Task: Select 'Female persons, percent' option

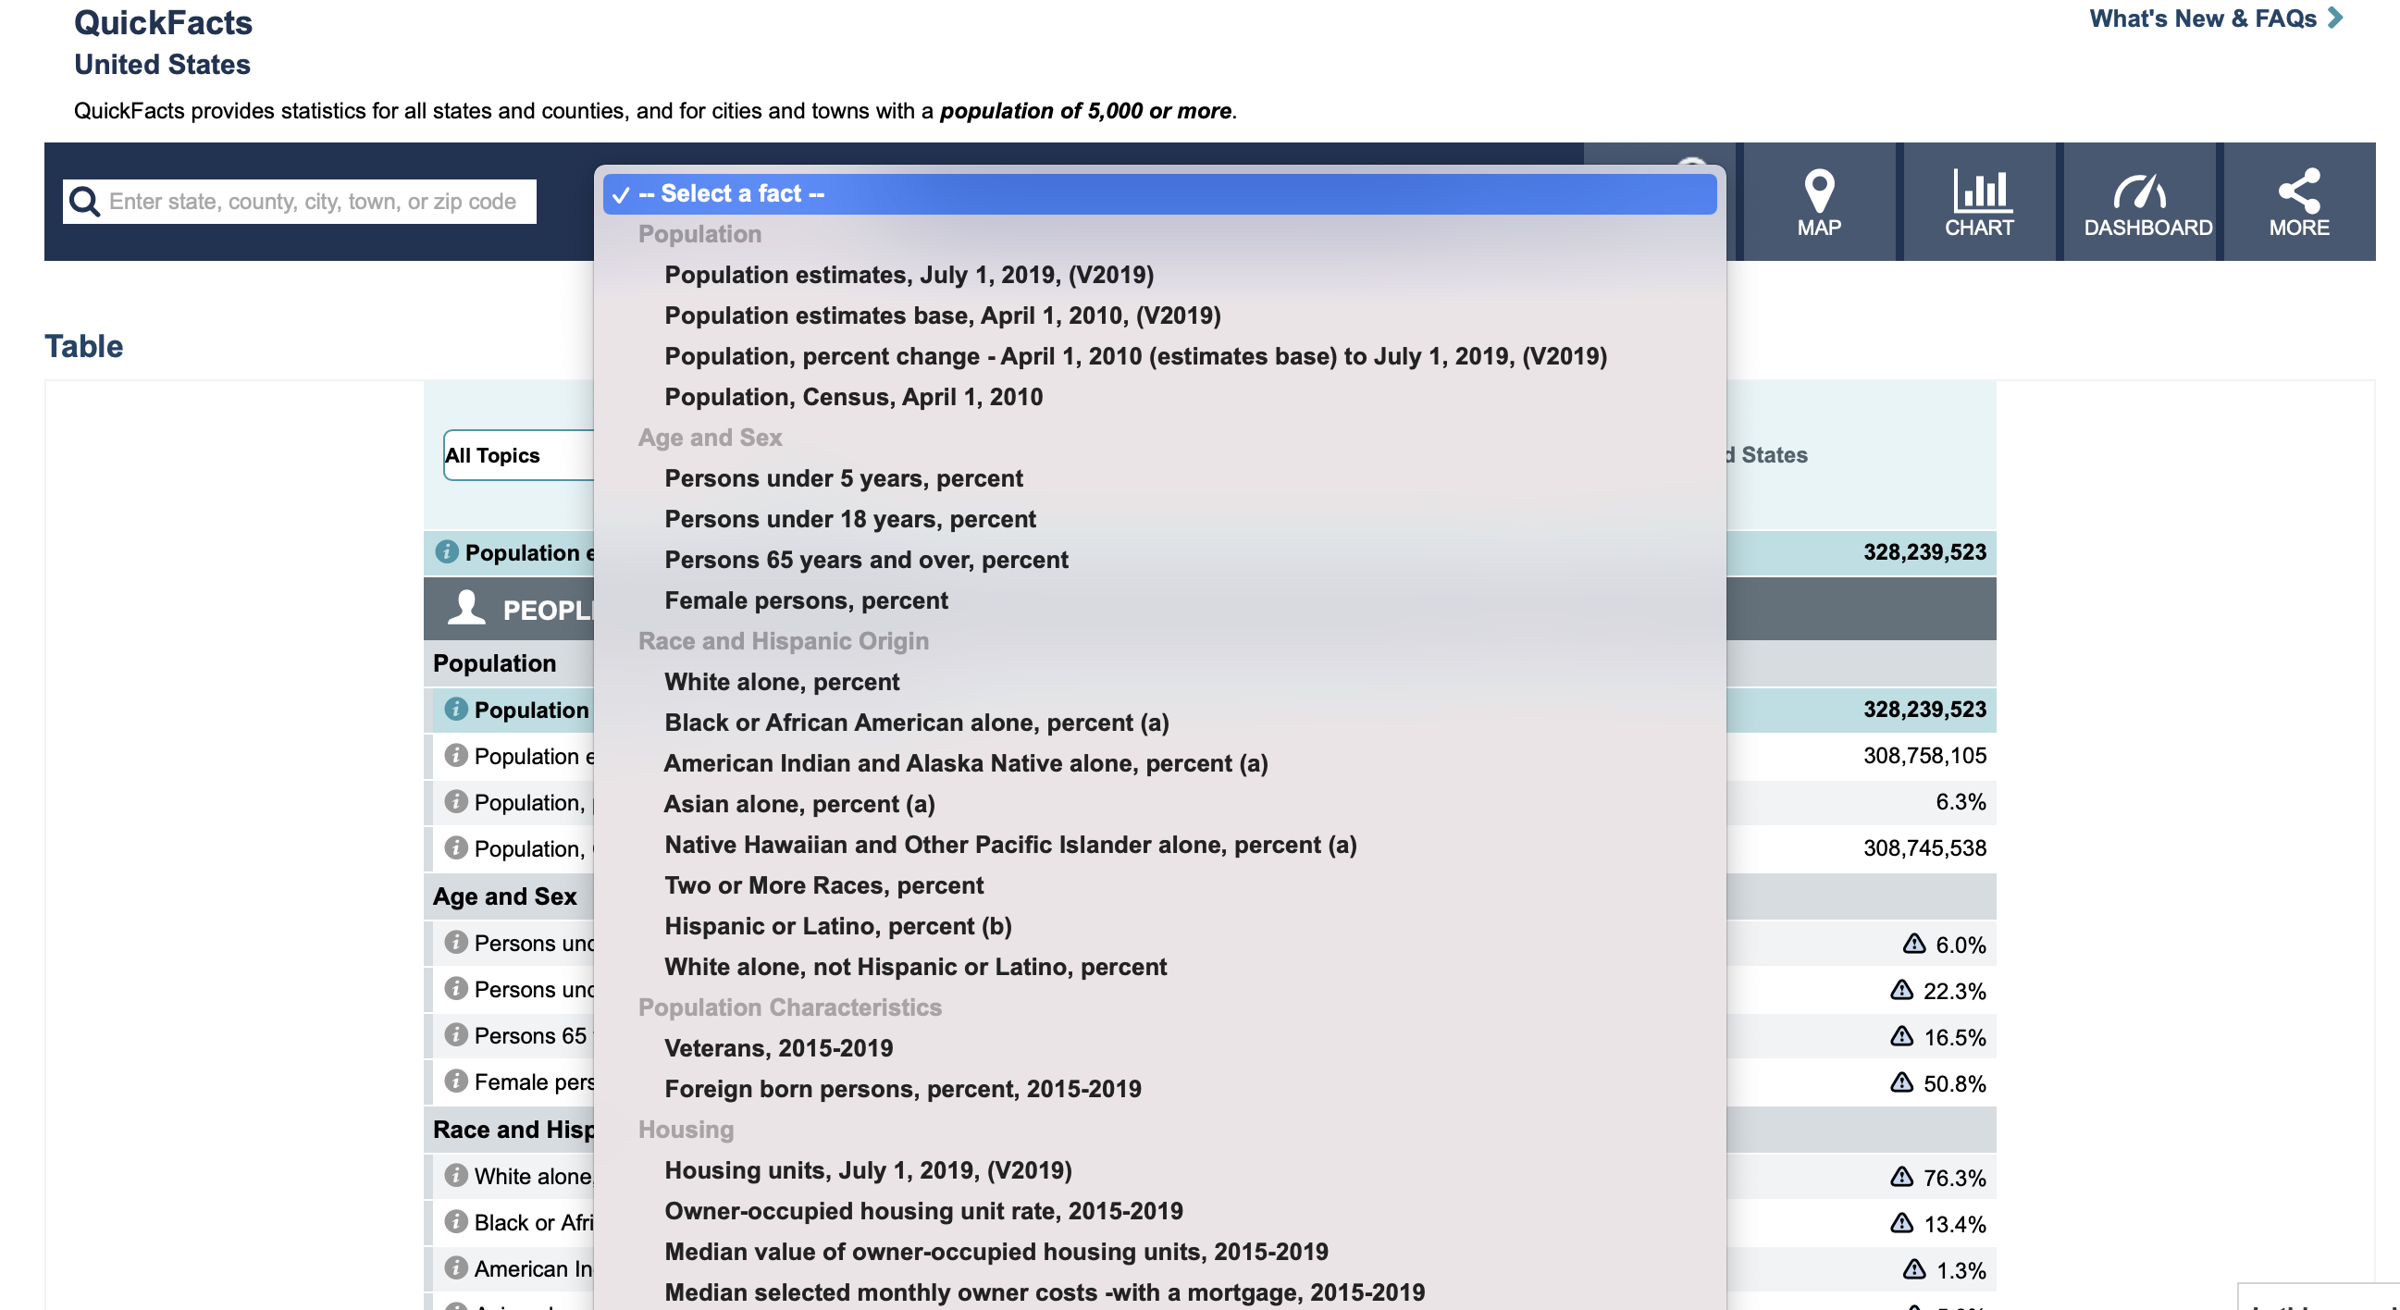Action: pos(806,601)
